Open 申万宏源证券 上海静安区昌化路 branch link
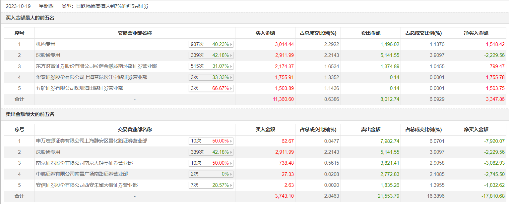This screenshot has width=509, height=204. [92, 141]
